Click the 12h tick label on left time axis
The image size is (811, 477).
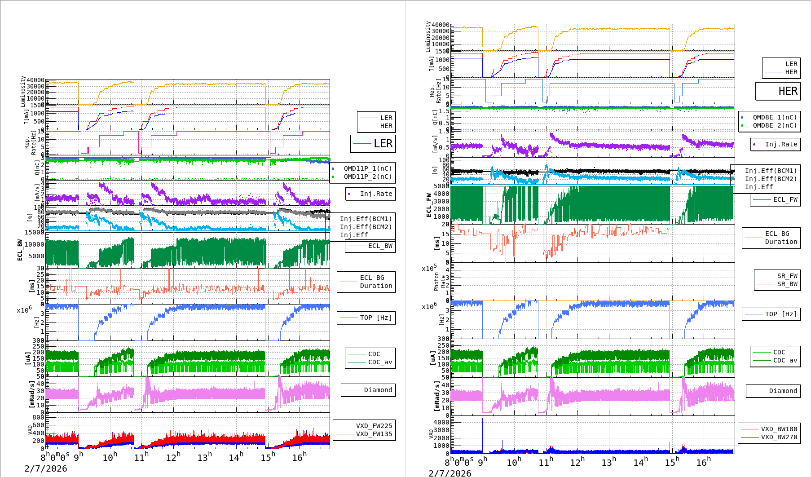173,457
